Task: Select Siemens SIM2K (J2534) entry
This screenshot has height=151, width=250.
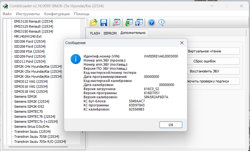Action: click(x=32, y=101)
